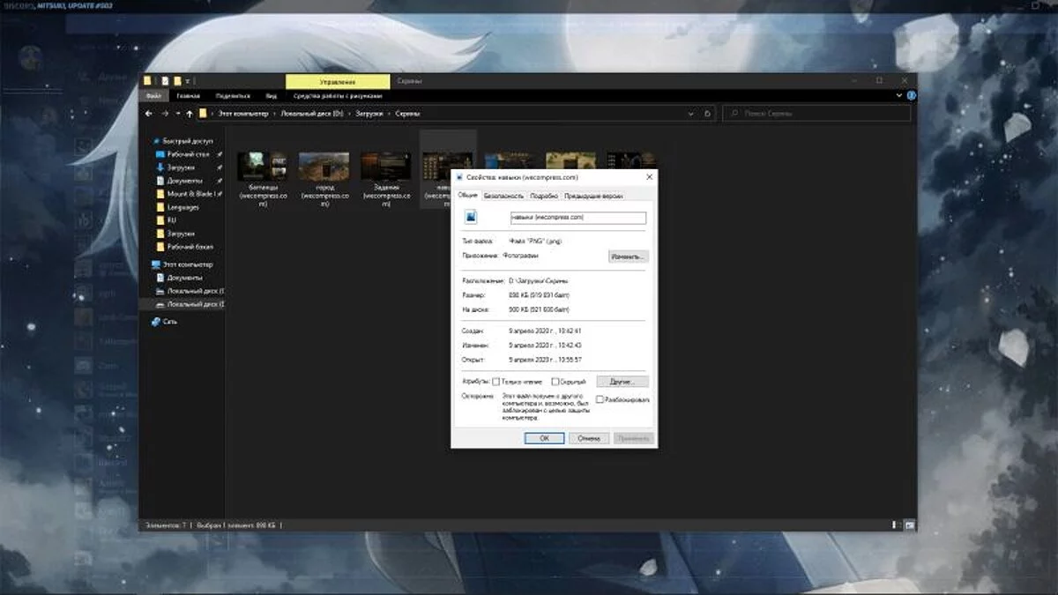Viewport: 1058px width, 595px height.
Task: Open the Вид ribbon tab
Action: point(272,95)
